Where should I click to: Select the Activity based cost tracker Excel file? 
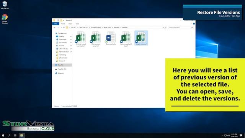(x=81, y=39)
